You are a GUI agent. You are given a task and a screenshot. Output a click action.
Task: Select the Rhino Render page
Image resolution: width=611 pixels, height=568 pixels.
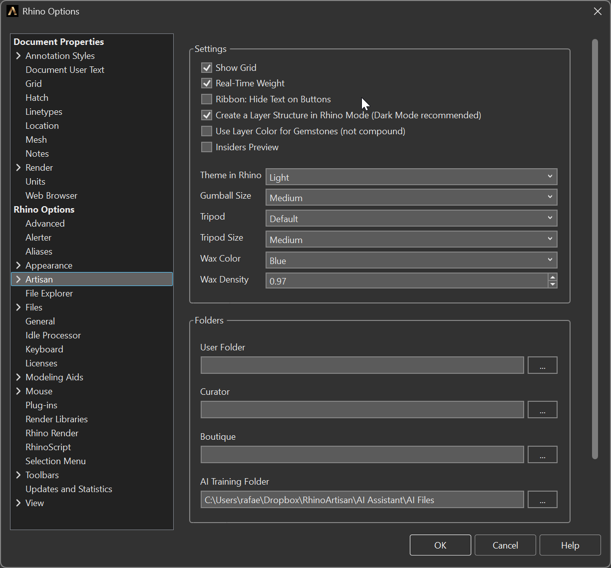pos(52,433)
